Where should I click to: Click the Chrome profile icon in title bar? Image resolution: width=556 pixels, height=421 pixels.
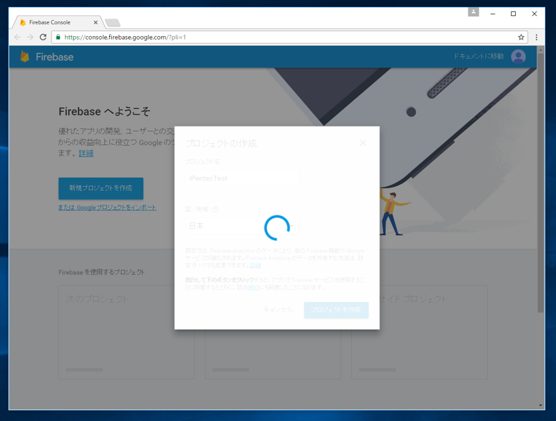click(473, 12)
